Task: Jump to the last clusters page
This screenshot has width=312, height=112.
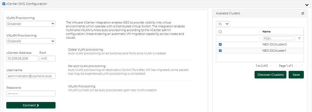Action: click(x=301, y=66)
